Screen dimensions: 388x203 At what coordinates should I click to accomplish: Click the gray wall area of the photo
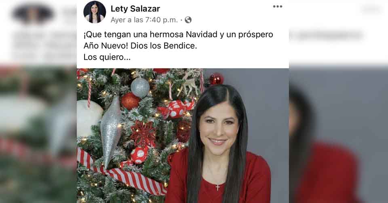[267, 111]
